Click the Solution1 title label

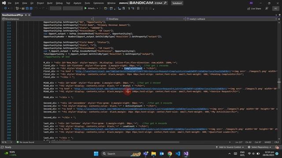(x=177, y=3)
